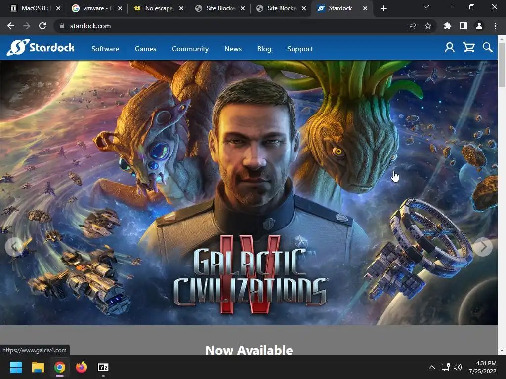Open the Blog link in navbar
Screen dimensions: 506x379
pos(264,49)
